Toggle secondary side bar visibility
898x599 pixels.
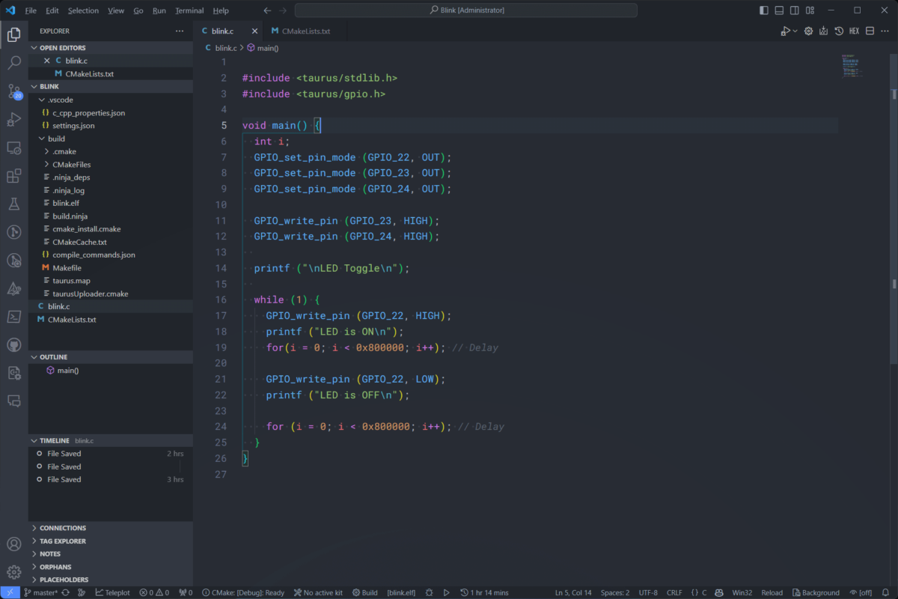795,10
